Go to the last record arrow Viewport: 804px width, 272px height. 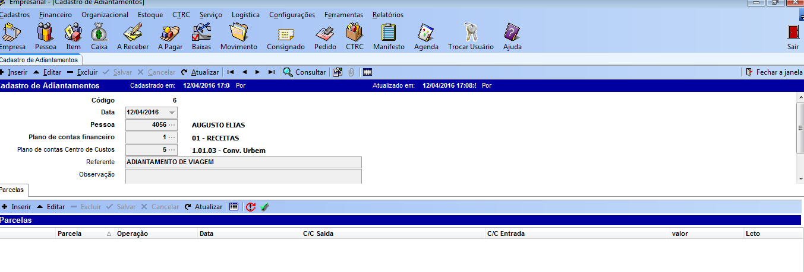tap(272, 72)
